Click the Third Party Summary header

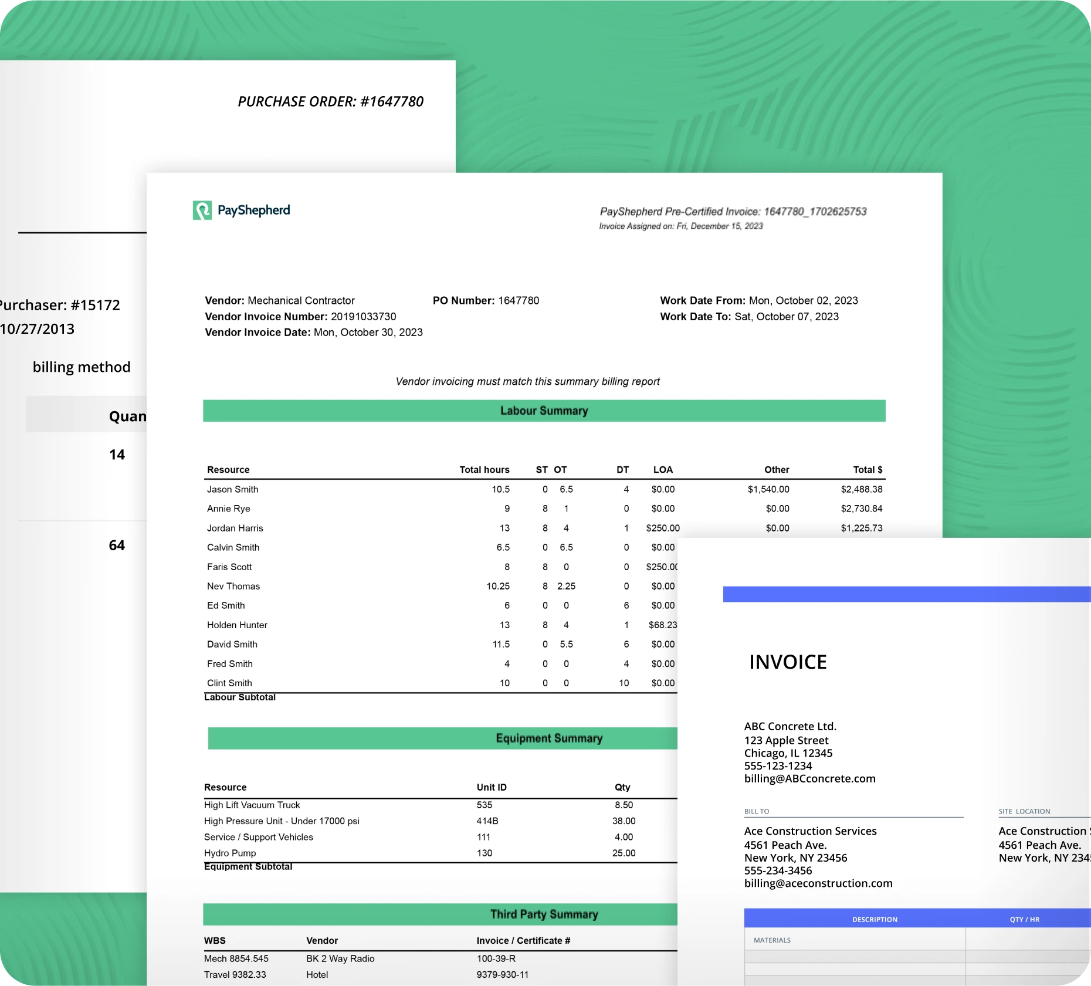click(440, 914)
